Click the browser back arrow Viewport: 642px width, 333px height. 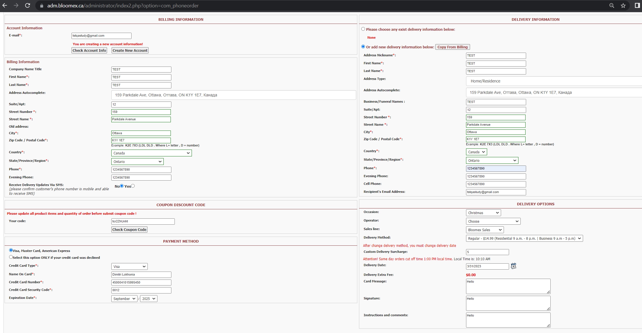(x=5, y=5)
